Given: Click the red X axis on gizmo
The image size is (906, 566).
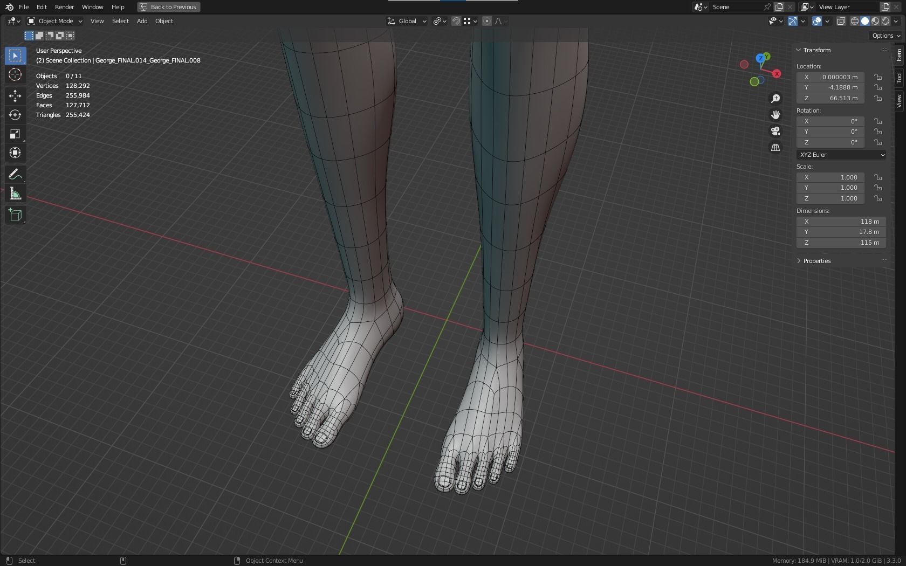Looking at the screenshot, I should click(x=777, y=73).
